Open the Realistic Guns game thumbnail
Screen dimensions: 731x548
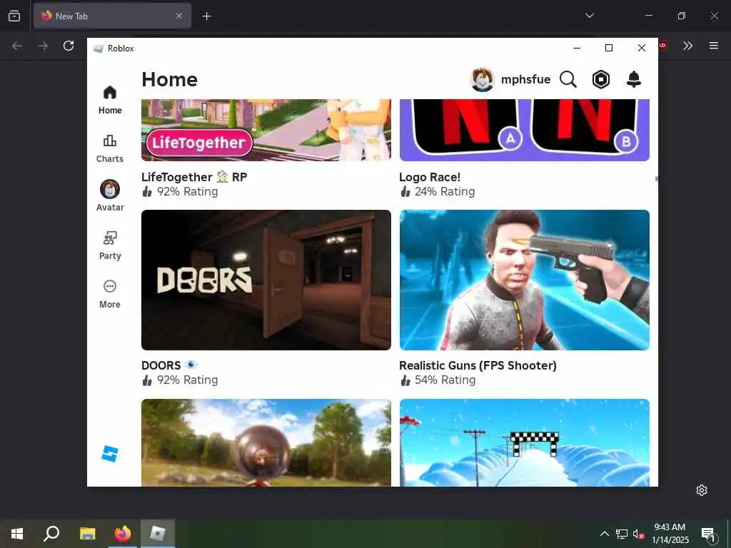point(525,280)
